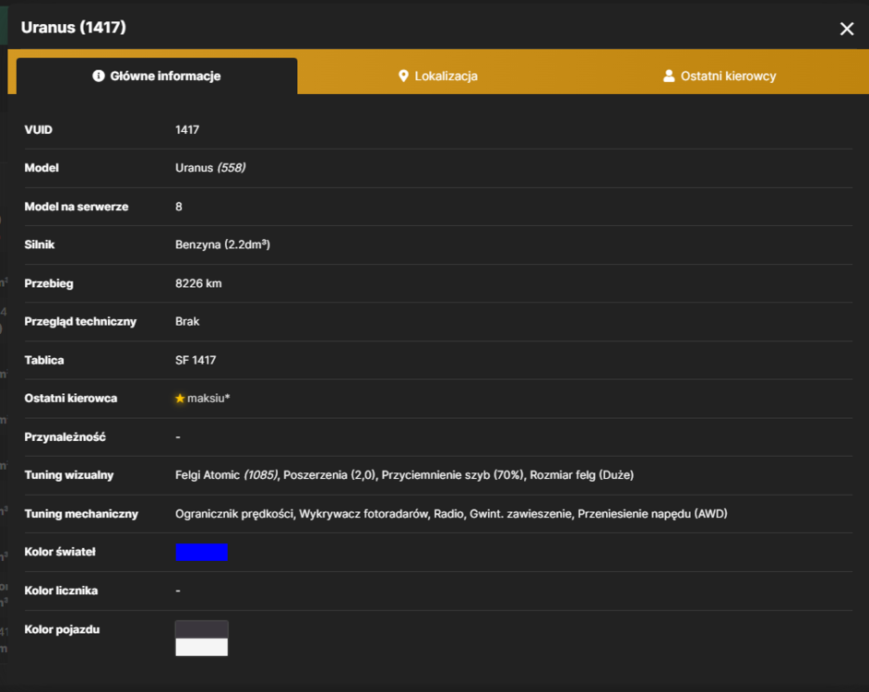Click the white Kolor pojazdu swatch
The width and height of the screenshot is (869, 692).
point(202,647)
